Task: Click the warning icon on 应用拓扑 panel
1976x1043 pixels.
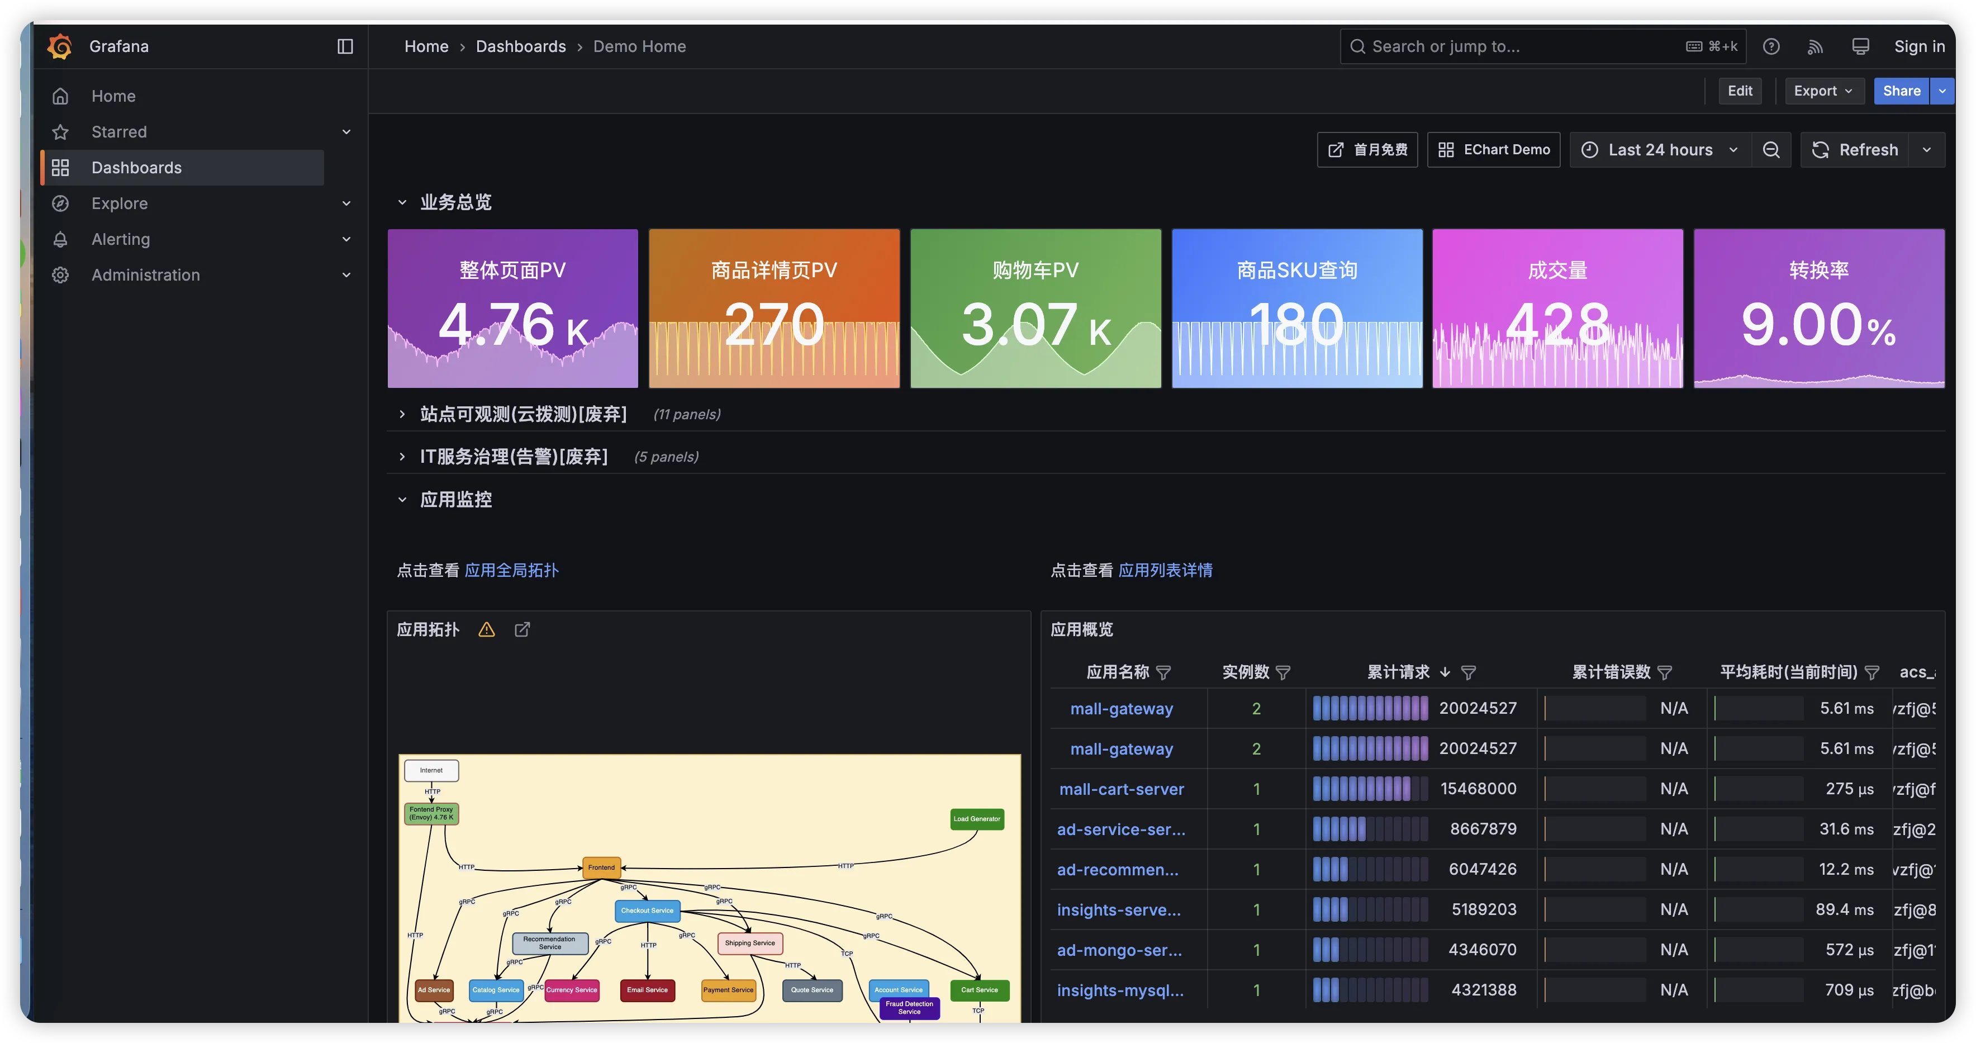Action: 486,629
